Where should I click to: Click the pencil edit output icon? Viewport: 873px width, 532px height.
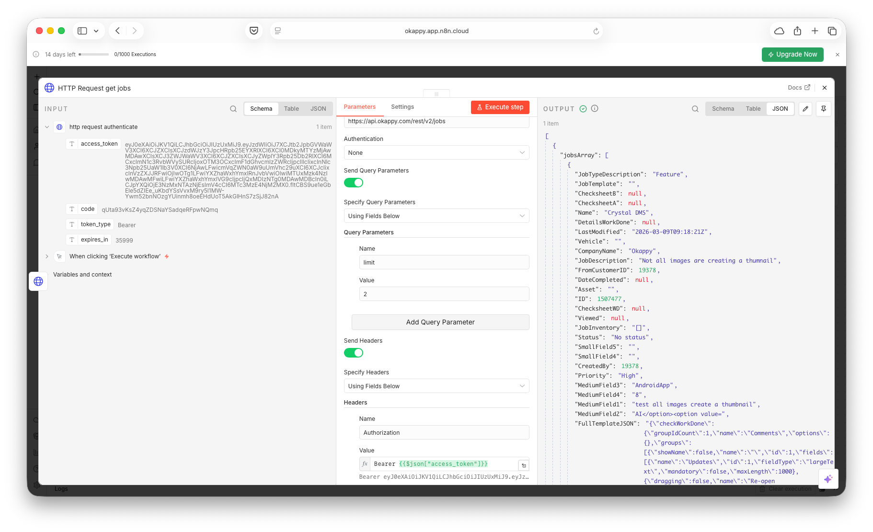point(805,109)
